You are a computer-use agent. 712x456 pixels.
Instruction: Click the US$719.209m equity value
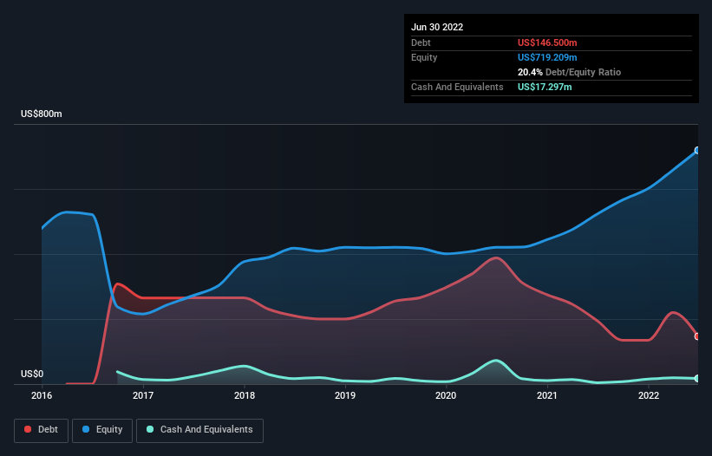(x=547, y=57)
